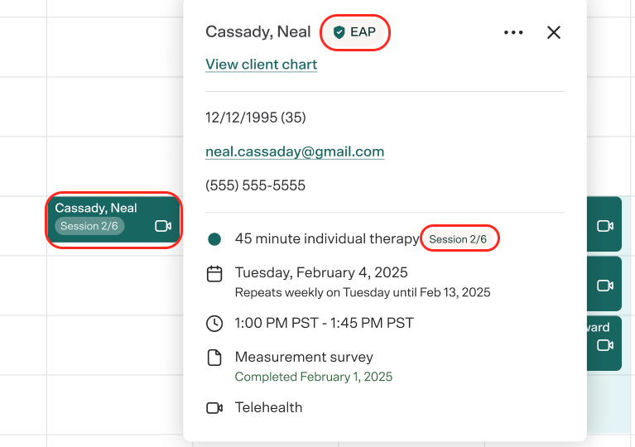The image size is (635, 447).
Task: Click topmost video icon appointment behind popup
Action: [x=604, y=225]
